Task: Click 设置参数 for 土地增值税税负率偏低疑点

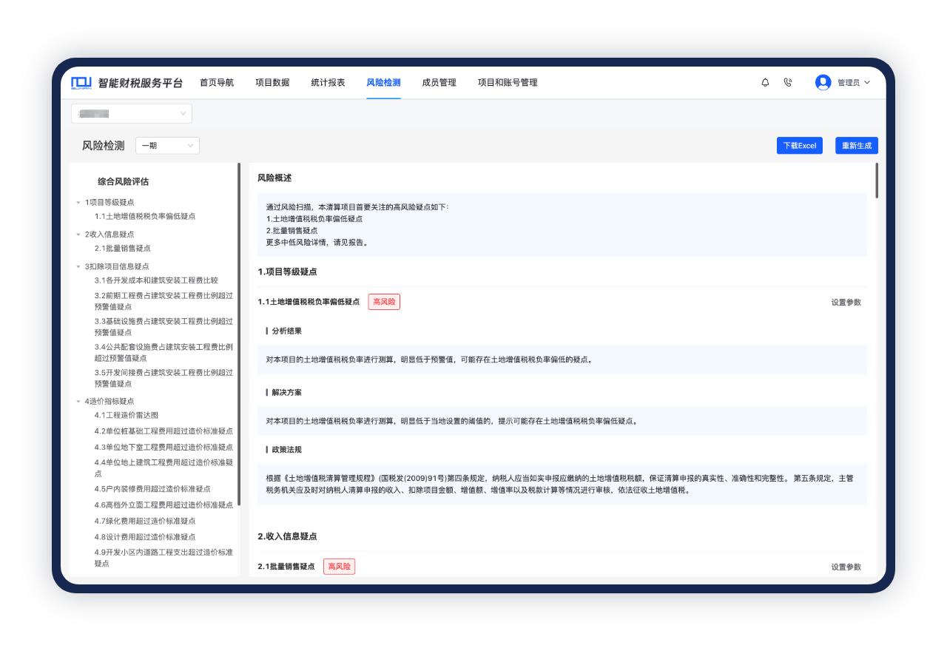Action: click(846, 303)
